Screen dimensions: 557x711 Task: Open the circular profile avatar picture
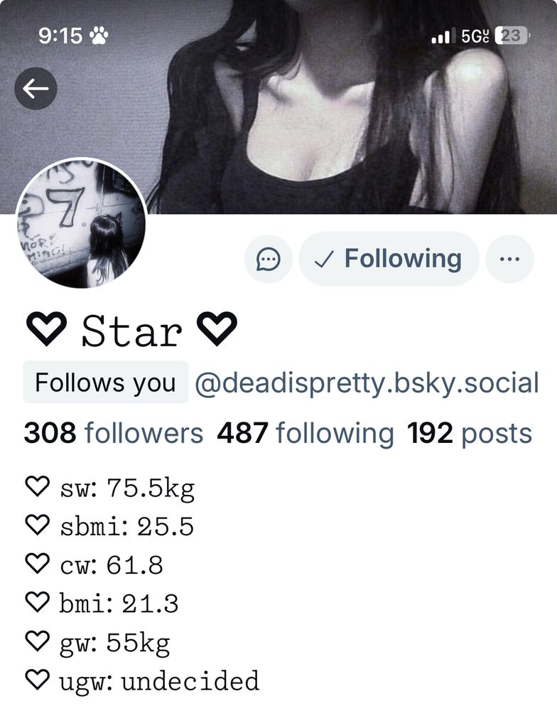click(81, 223)
